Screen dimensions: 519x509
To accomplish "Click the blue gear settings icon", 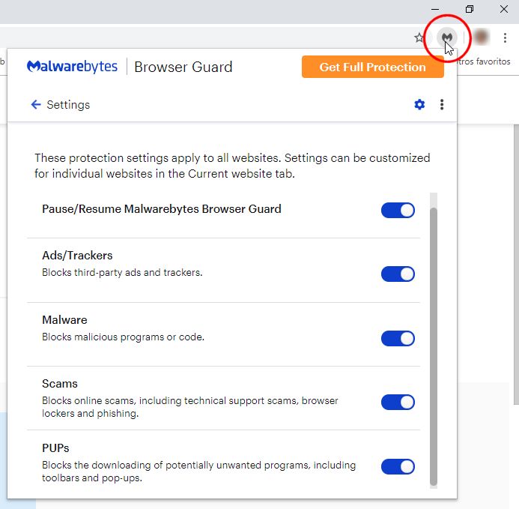I will 419,104.
